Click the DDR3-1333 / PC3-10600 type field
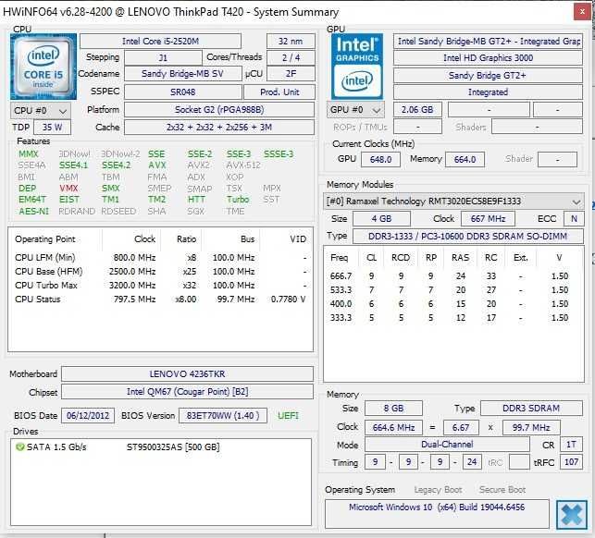 coord(468,237)
